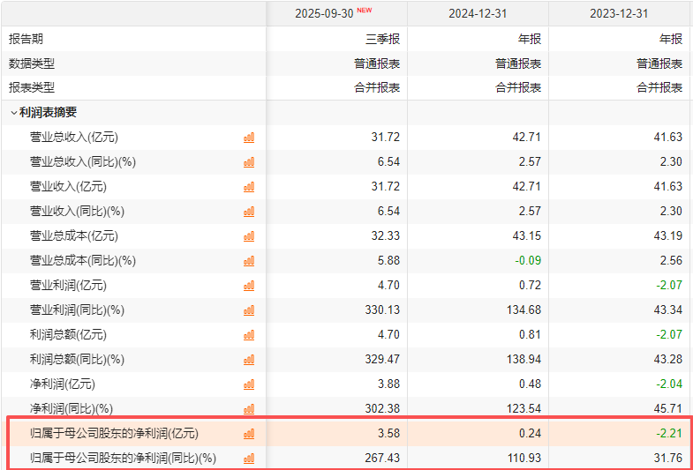The height and width of the screenshot is (470, 693).
Task: Click chart icon next to 营业利润(亿元)
Action: (249, 286)
